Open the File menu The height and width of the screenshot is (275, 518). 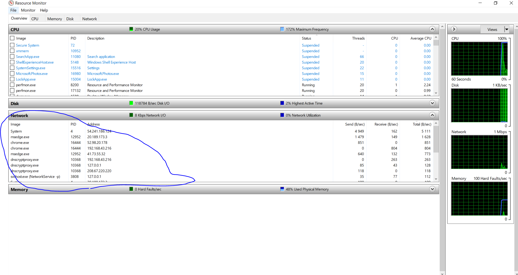pos(13,10)
